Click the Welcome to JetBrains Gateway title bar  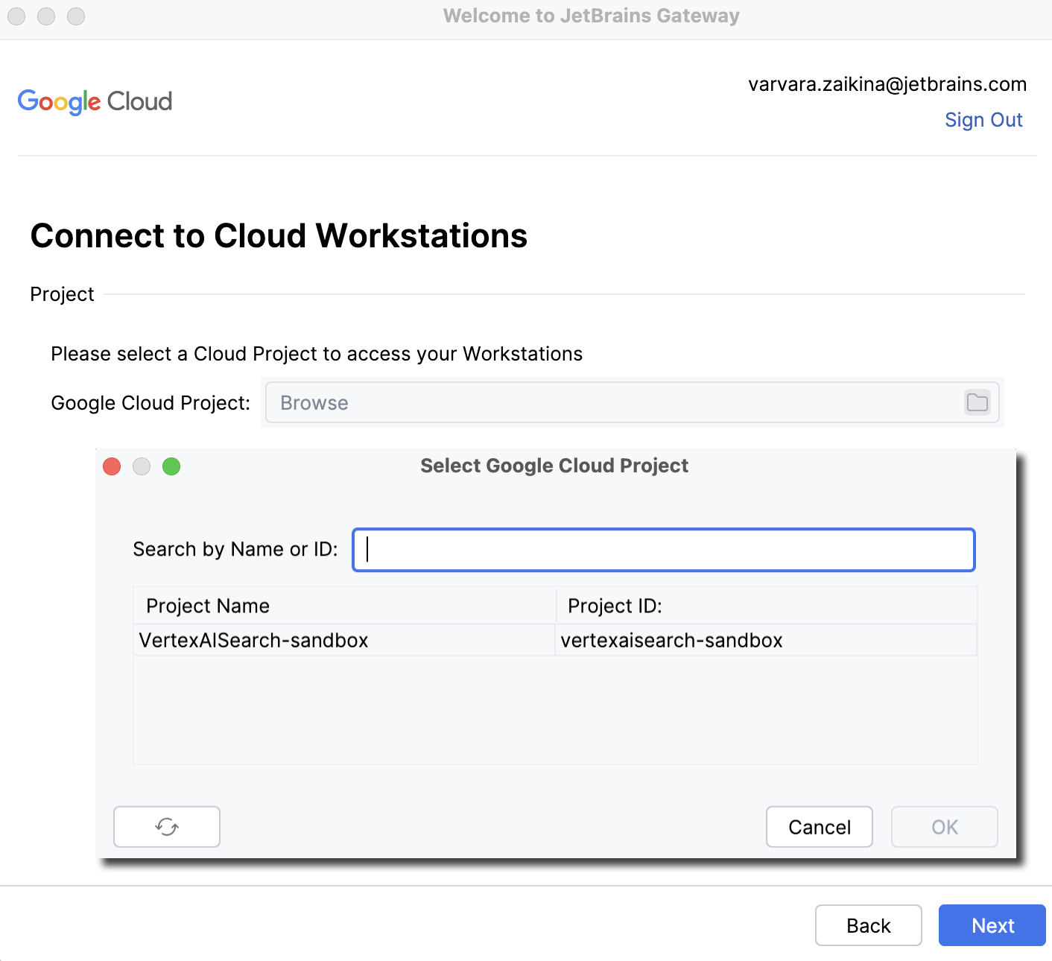(591, 16)
